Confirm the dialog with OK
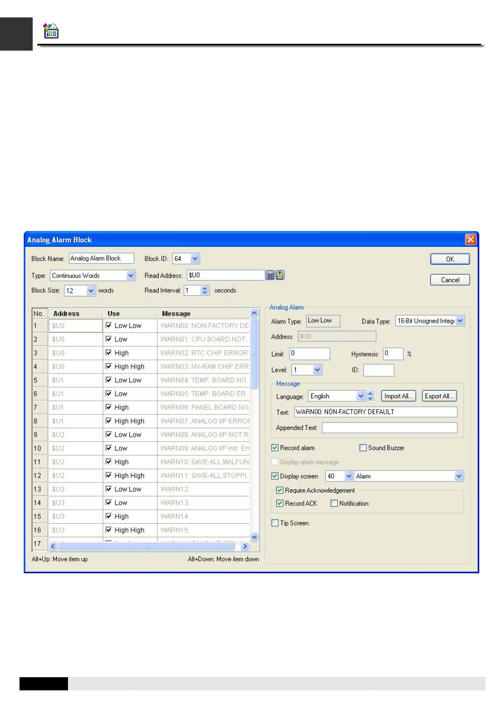503x712 pixels. [x=450, y=259]
